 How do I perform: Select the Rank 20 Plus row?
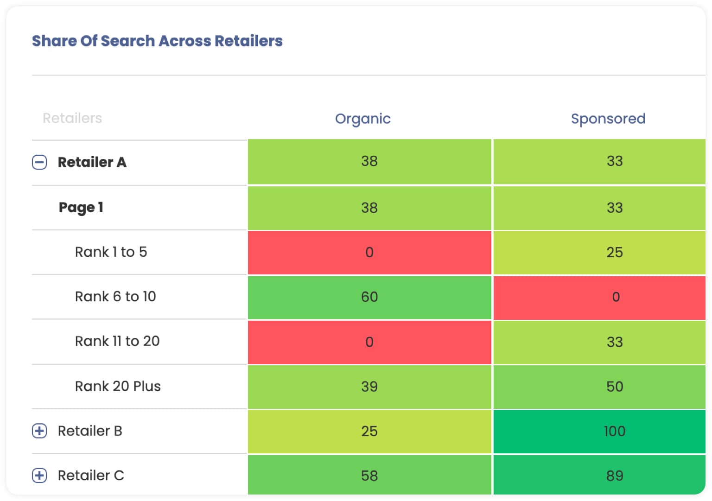[x=118, y=386]
